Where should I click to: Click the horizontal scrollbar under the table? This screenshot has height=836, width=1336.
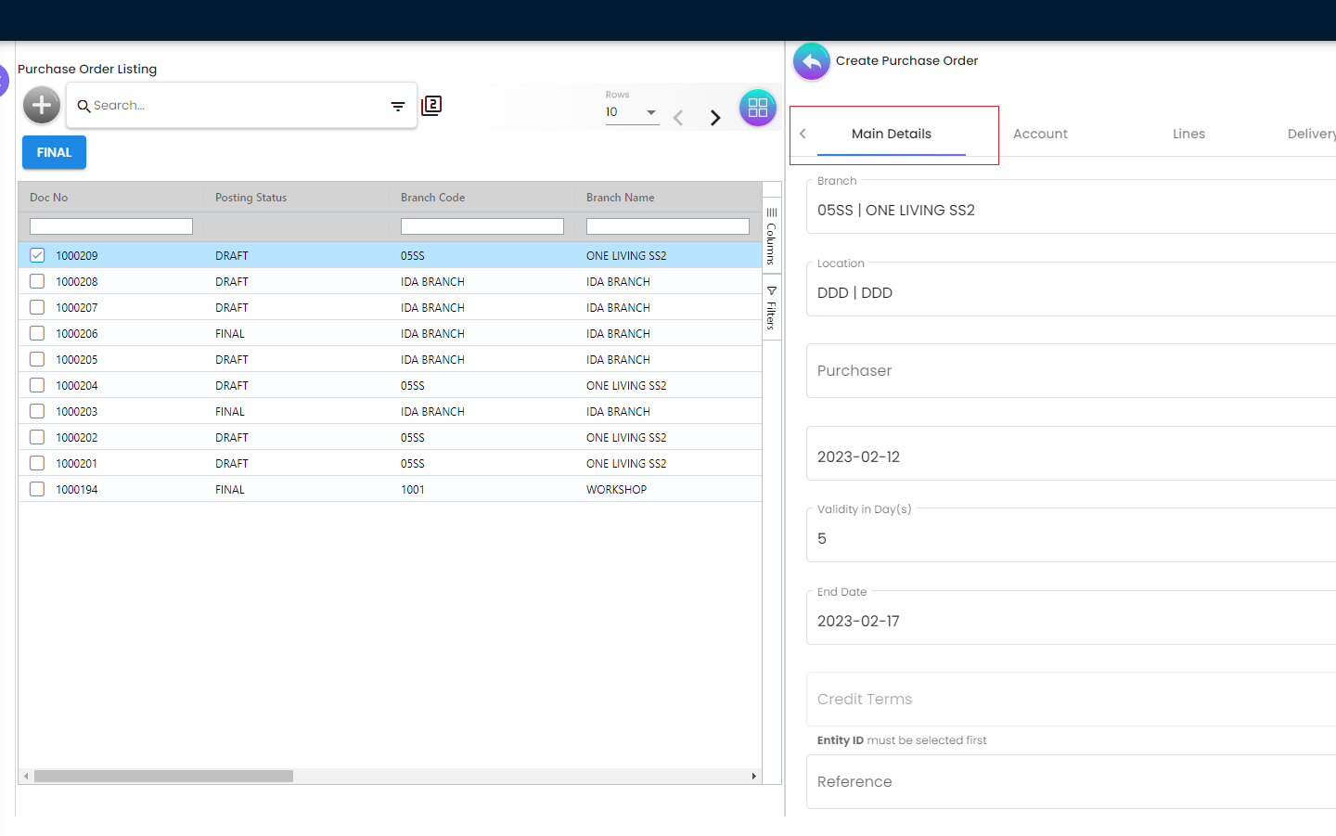tap(164, 776)
